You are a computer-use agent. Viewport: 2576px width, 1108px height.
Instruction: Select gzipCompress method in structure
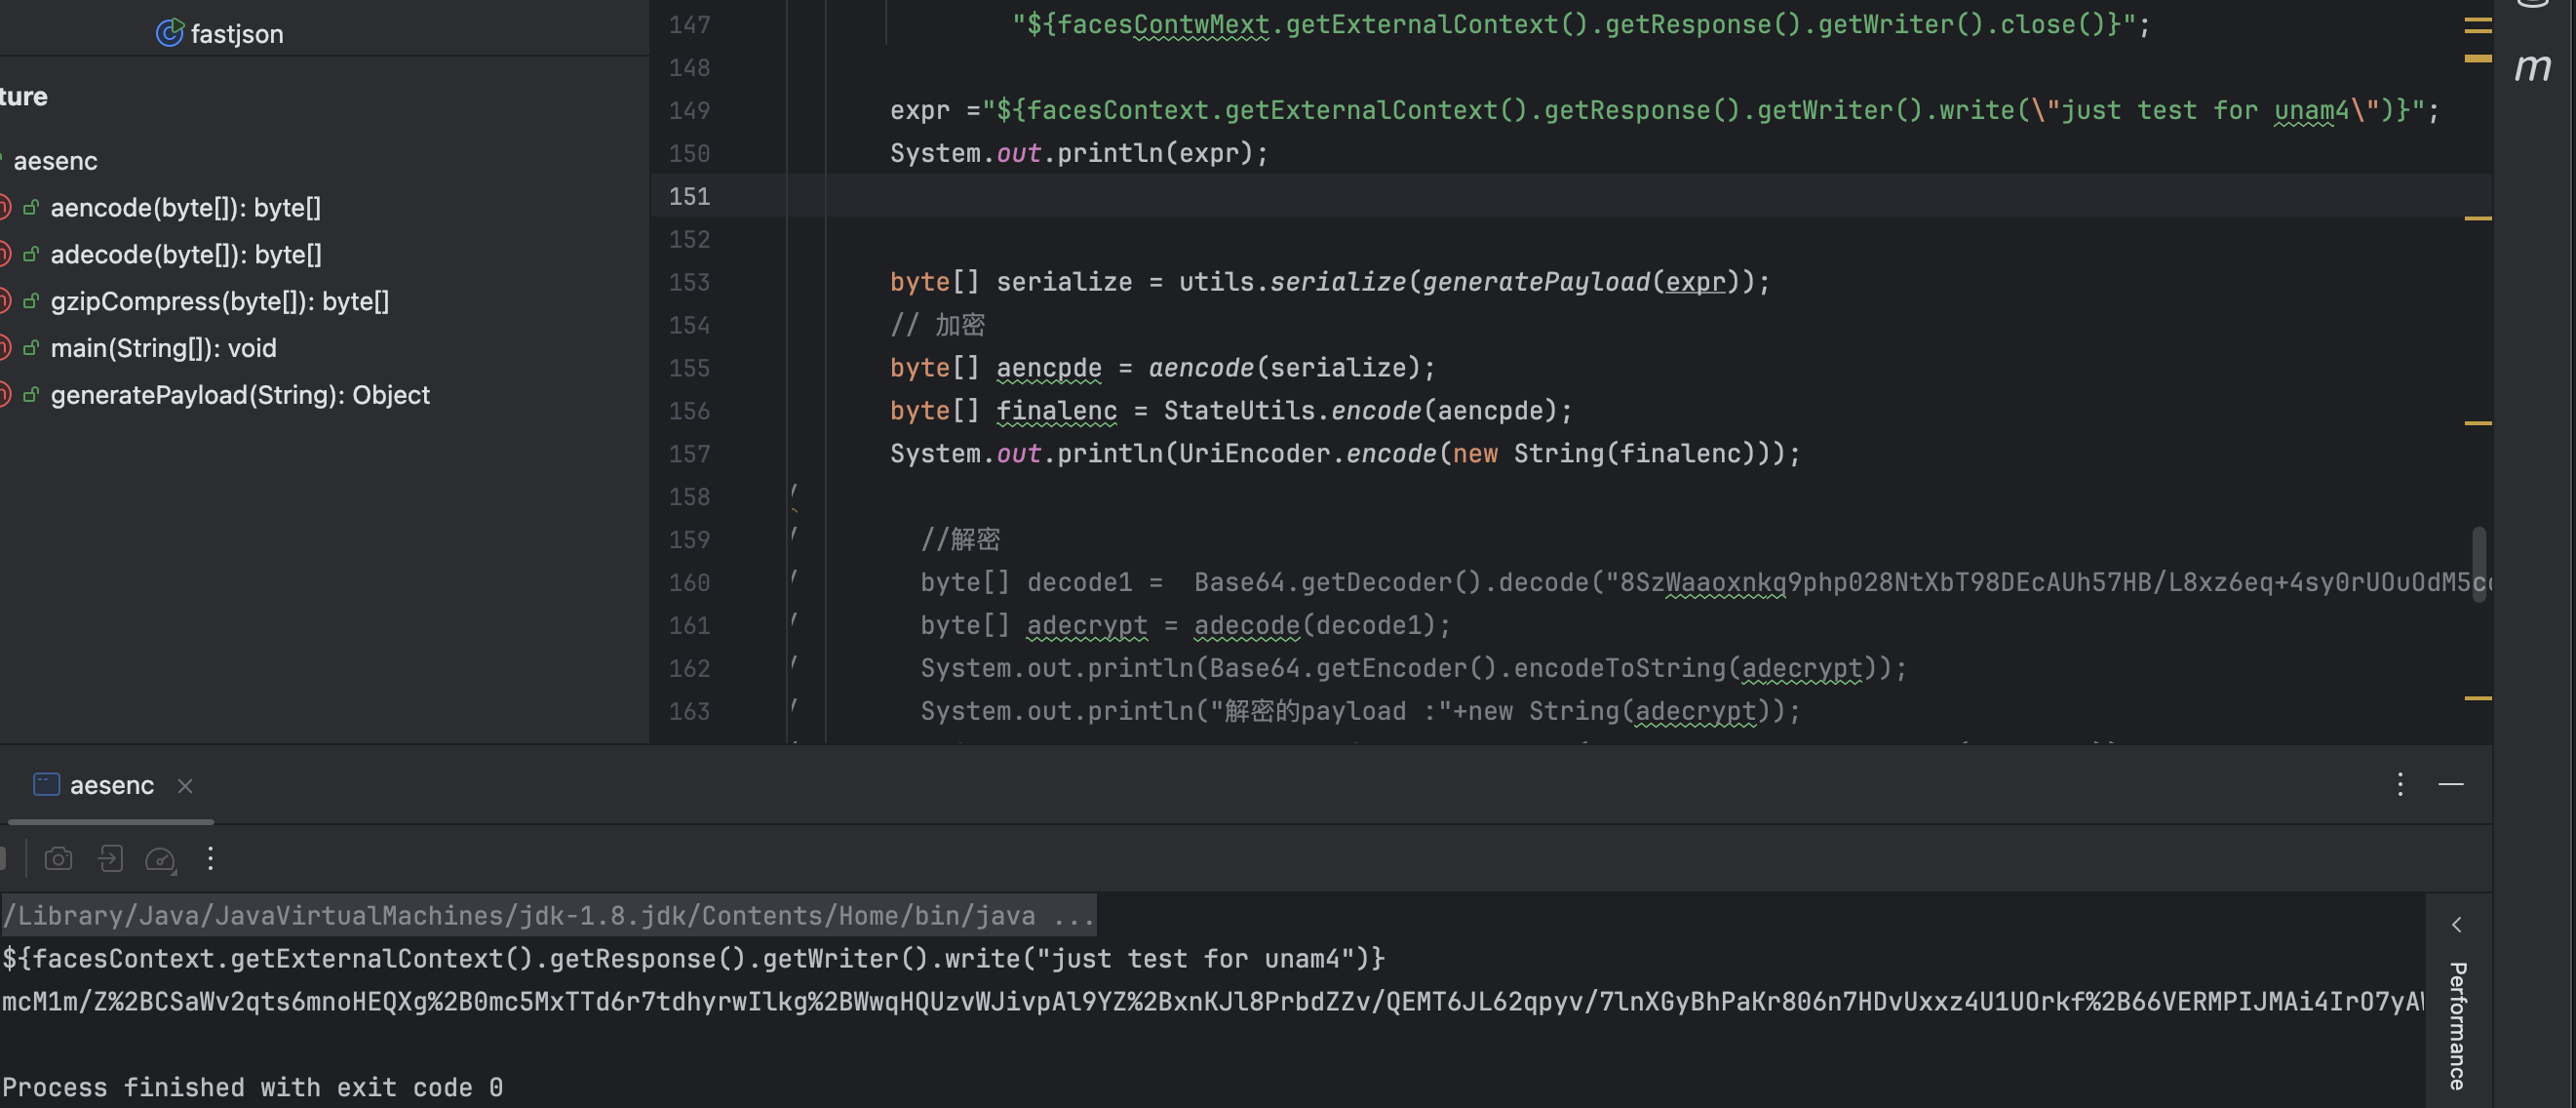[219, 302]
